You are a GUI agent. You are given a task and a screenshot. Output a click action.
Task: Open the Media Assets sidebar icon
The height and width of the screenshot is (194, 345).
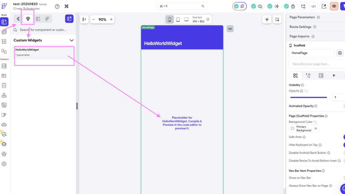(4, 105)
